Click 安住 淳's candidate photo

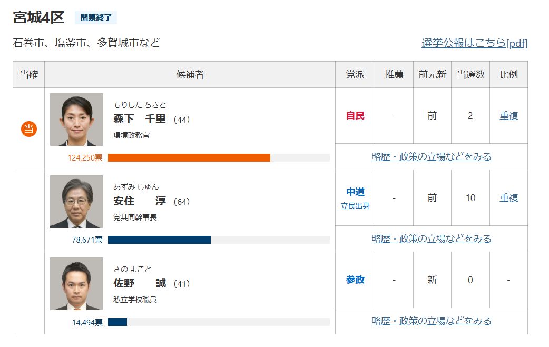(x=76, y=202)
